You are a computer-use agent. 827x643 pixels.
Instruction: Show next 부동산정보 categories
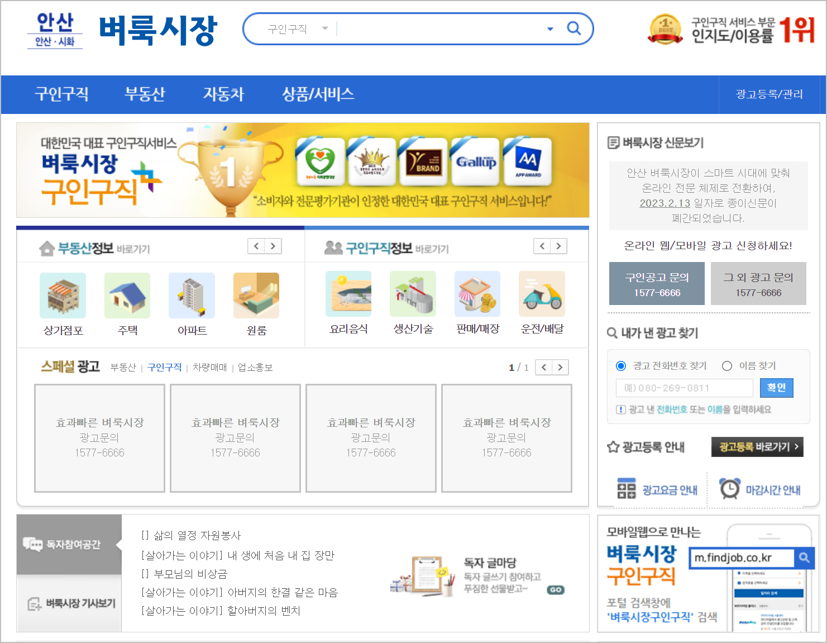pyautogui.click(x=273, y=246)
